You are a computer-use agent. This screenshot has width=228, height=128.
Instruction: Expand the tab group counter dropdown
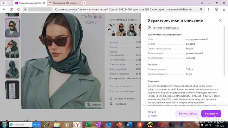coord(9,3)
